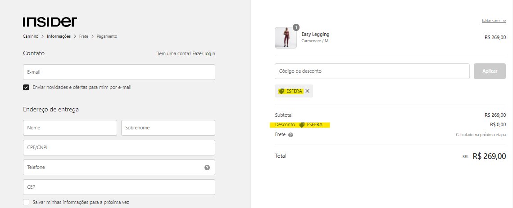Click the ESFERA discount tag icon
This screenshot has width=513, height=208.
[x=281, y=91]
